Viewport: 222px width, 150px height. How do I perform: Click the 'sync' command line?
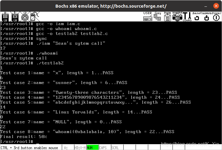click(23, 38)
